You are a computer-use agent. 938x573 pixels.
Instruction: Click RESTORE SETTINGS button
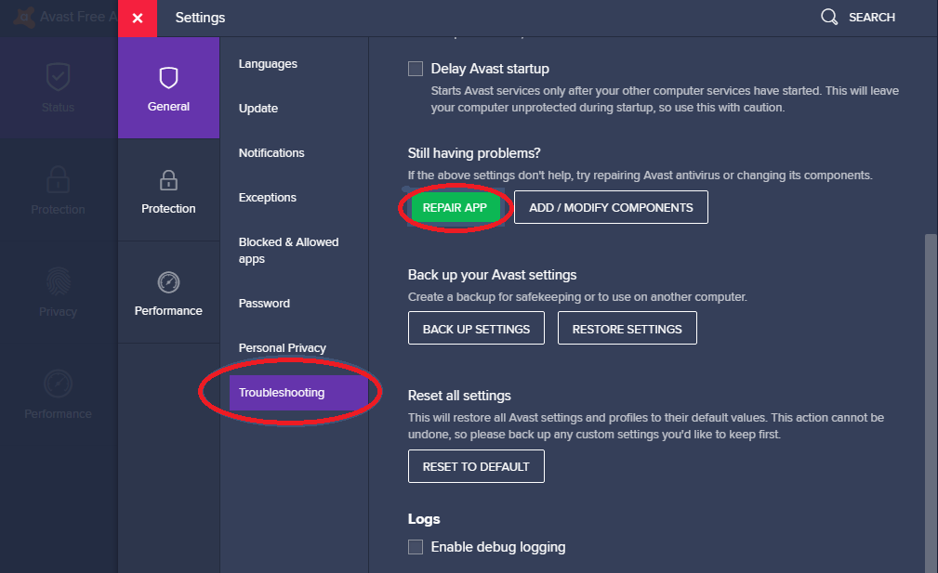pyautogui.click(x=627, y=328)
